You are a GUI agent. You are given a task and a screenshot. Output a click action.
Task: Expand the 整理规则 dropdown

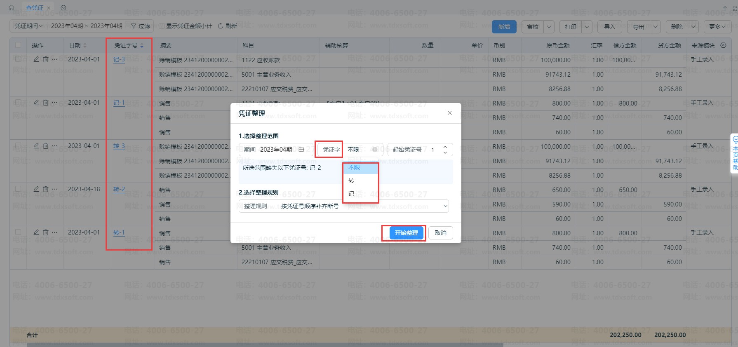tap(445, 206)
